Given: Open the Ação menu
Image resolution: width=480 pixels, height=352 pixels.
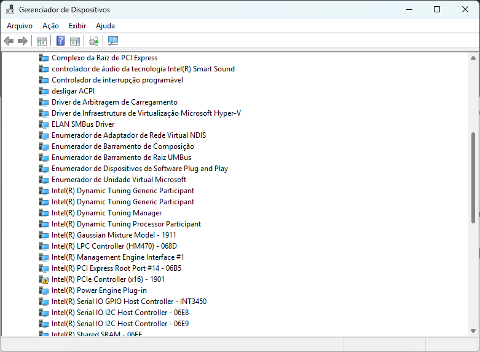Looking at the screenshot, I should pyautogui.click(x=50, y=26).
